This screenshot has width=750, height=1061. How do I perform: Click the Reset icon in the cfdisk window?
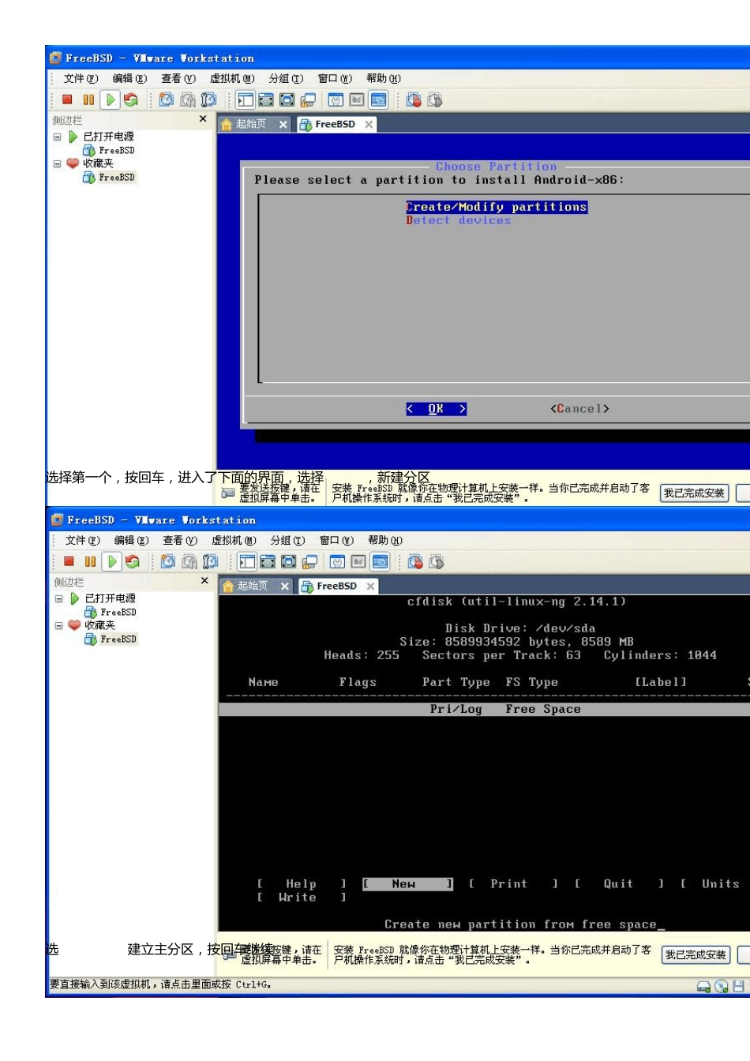pyautogui.click(x=133, y=561)
